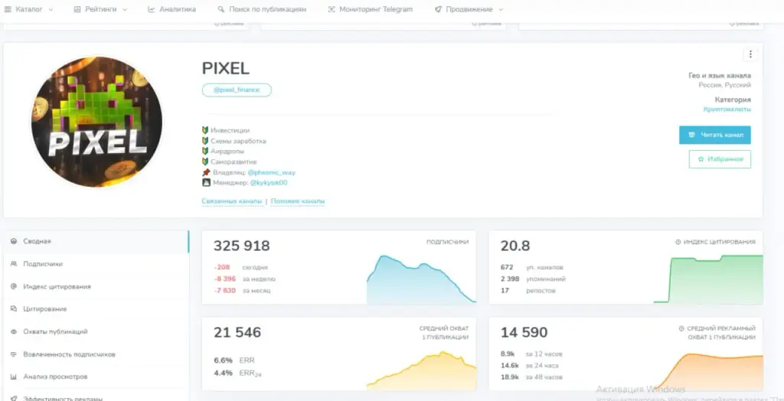This screenshot has height=401, width=784.
Task: Click the search magnifier icon
Action: 221,9
